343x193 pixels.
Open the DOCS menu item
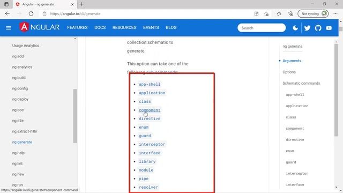coord(100,27)
